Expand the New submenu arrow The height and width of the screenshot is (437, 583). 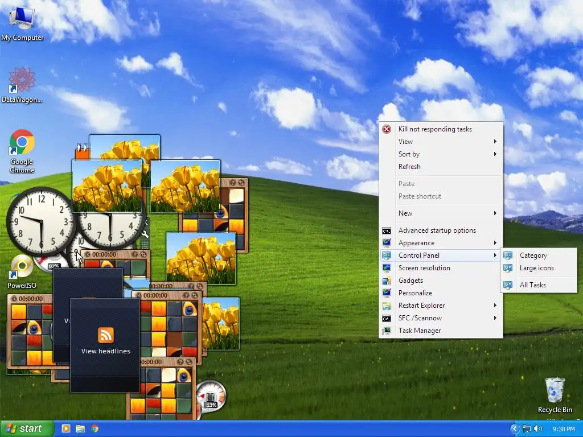pos(495,213)
